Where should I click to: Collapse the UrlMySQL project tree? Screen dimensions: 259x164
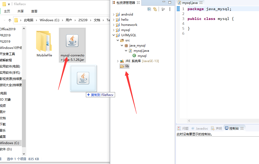point(114,35)
